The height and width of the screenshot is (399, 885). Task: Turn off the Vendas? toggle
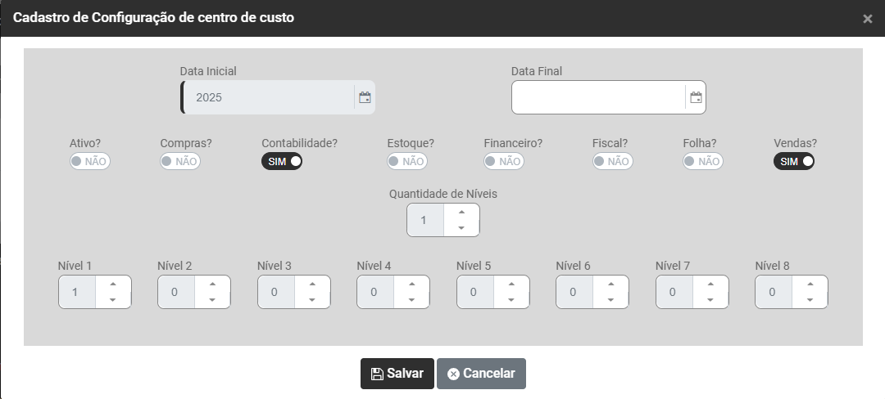[794, 161]
